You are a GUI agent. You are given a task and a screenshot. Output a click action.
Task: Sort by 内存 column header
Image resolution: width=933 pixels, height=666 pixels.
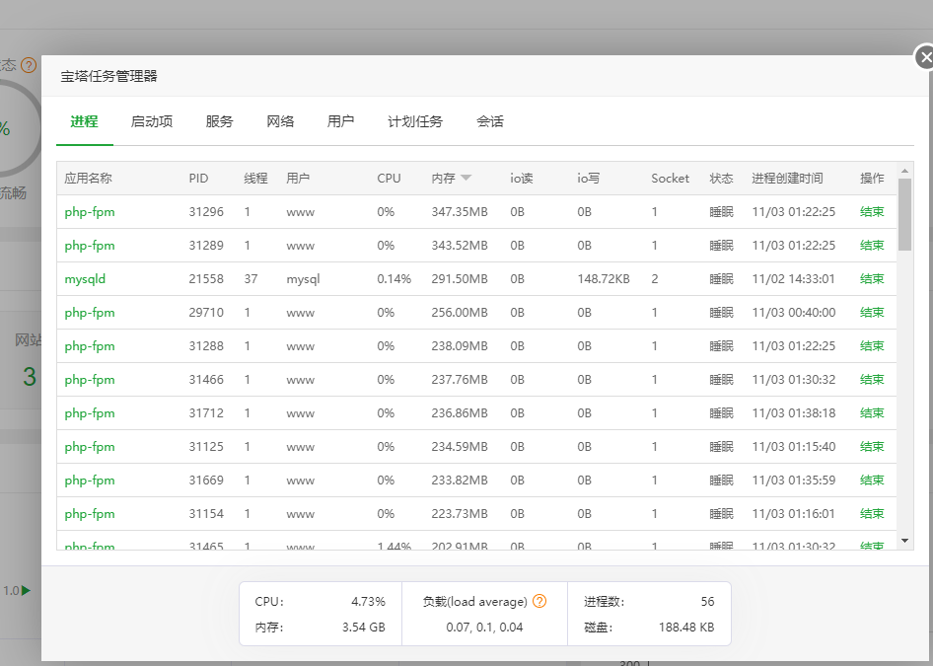[x=443, y=178]
